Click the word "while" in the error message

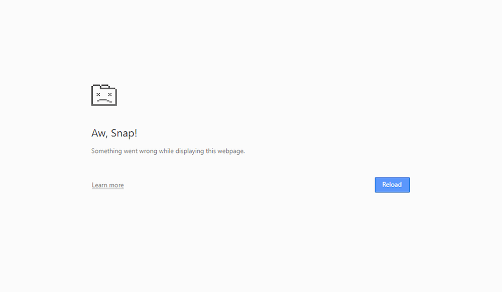(x=166, y=151)
